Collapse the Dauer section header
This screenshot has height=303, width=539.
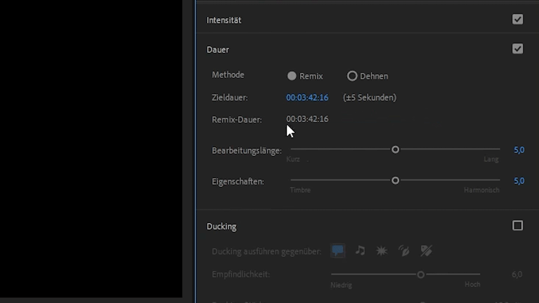click(218, 49)
